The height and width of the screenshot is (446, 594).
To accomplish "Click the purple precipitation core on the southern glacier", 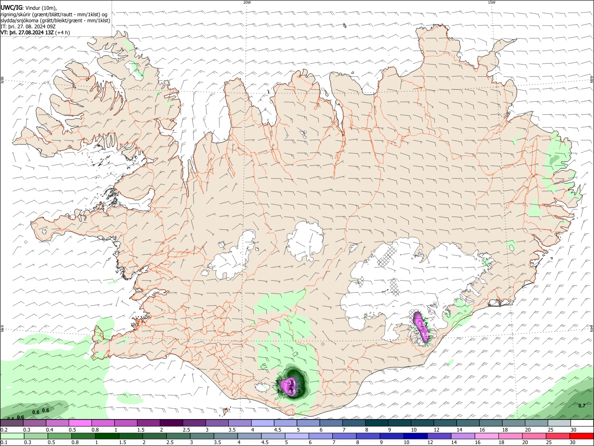I will pos(288,386).
